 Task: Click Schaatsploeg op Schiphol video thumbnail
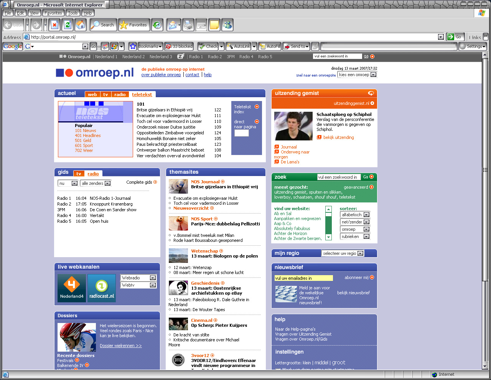[293, 126]
